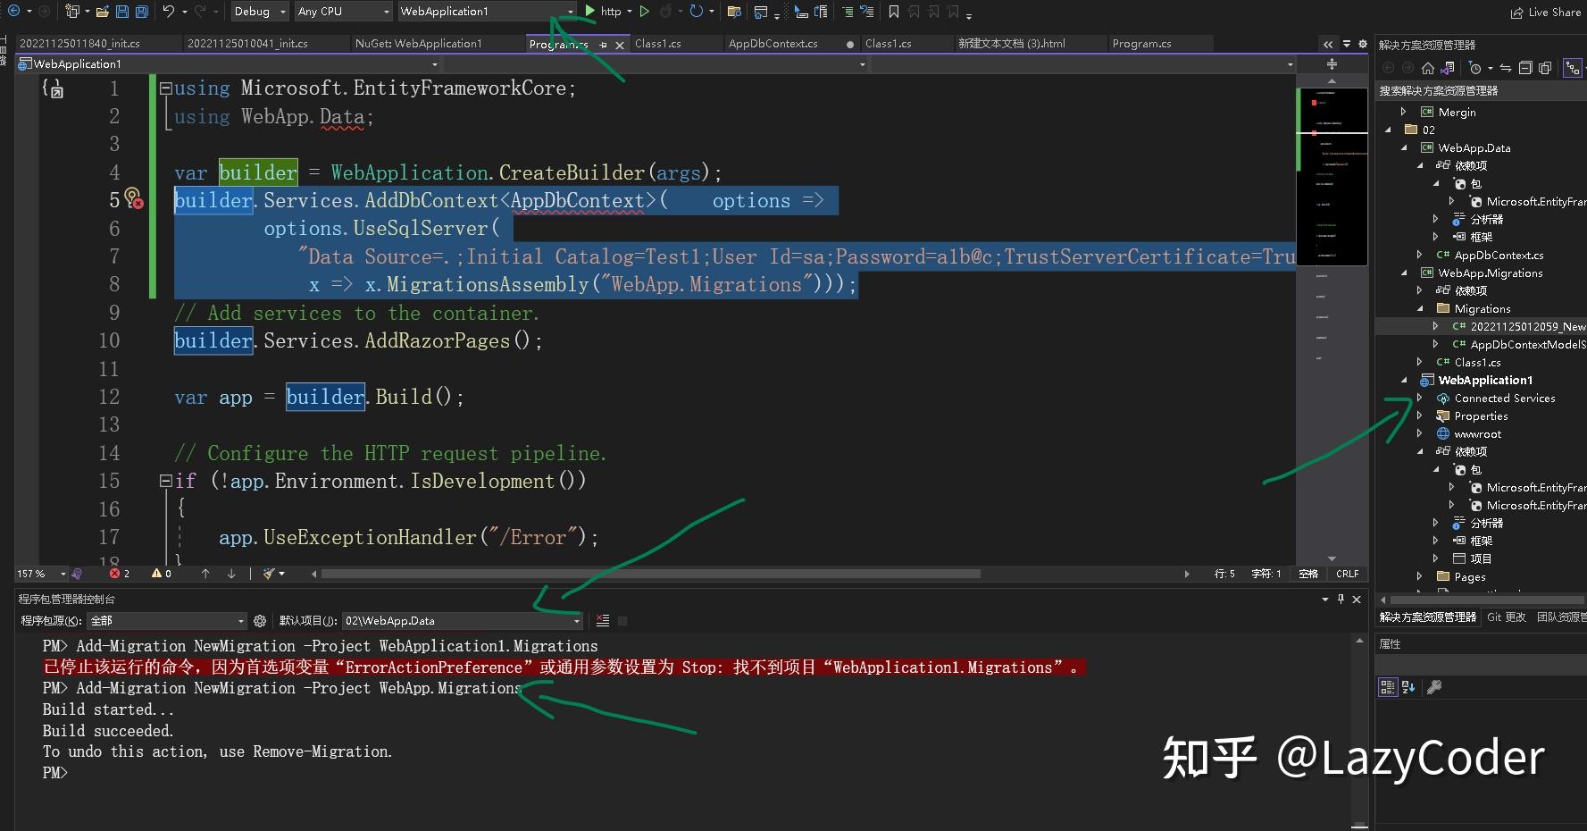Expand the Mergin project node
The width and height of the screenshot is (1587, 831).
point(1404,112)
